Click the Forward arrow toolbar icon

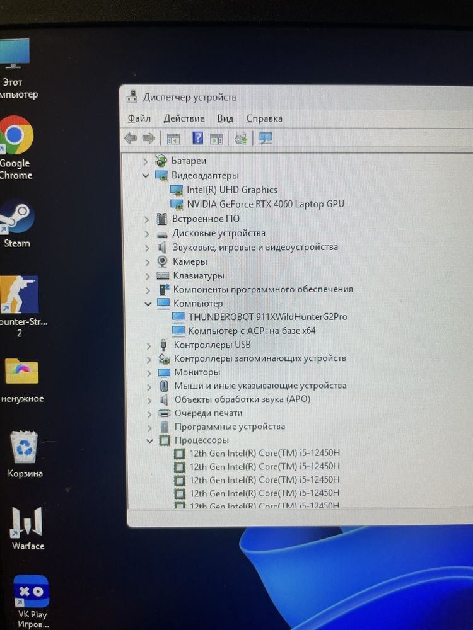149,139
